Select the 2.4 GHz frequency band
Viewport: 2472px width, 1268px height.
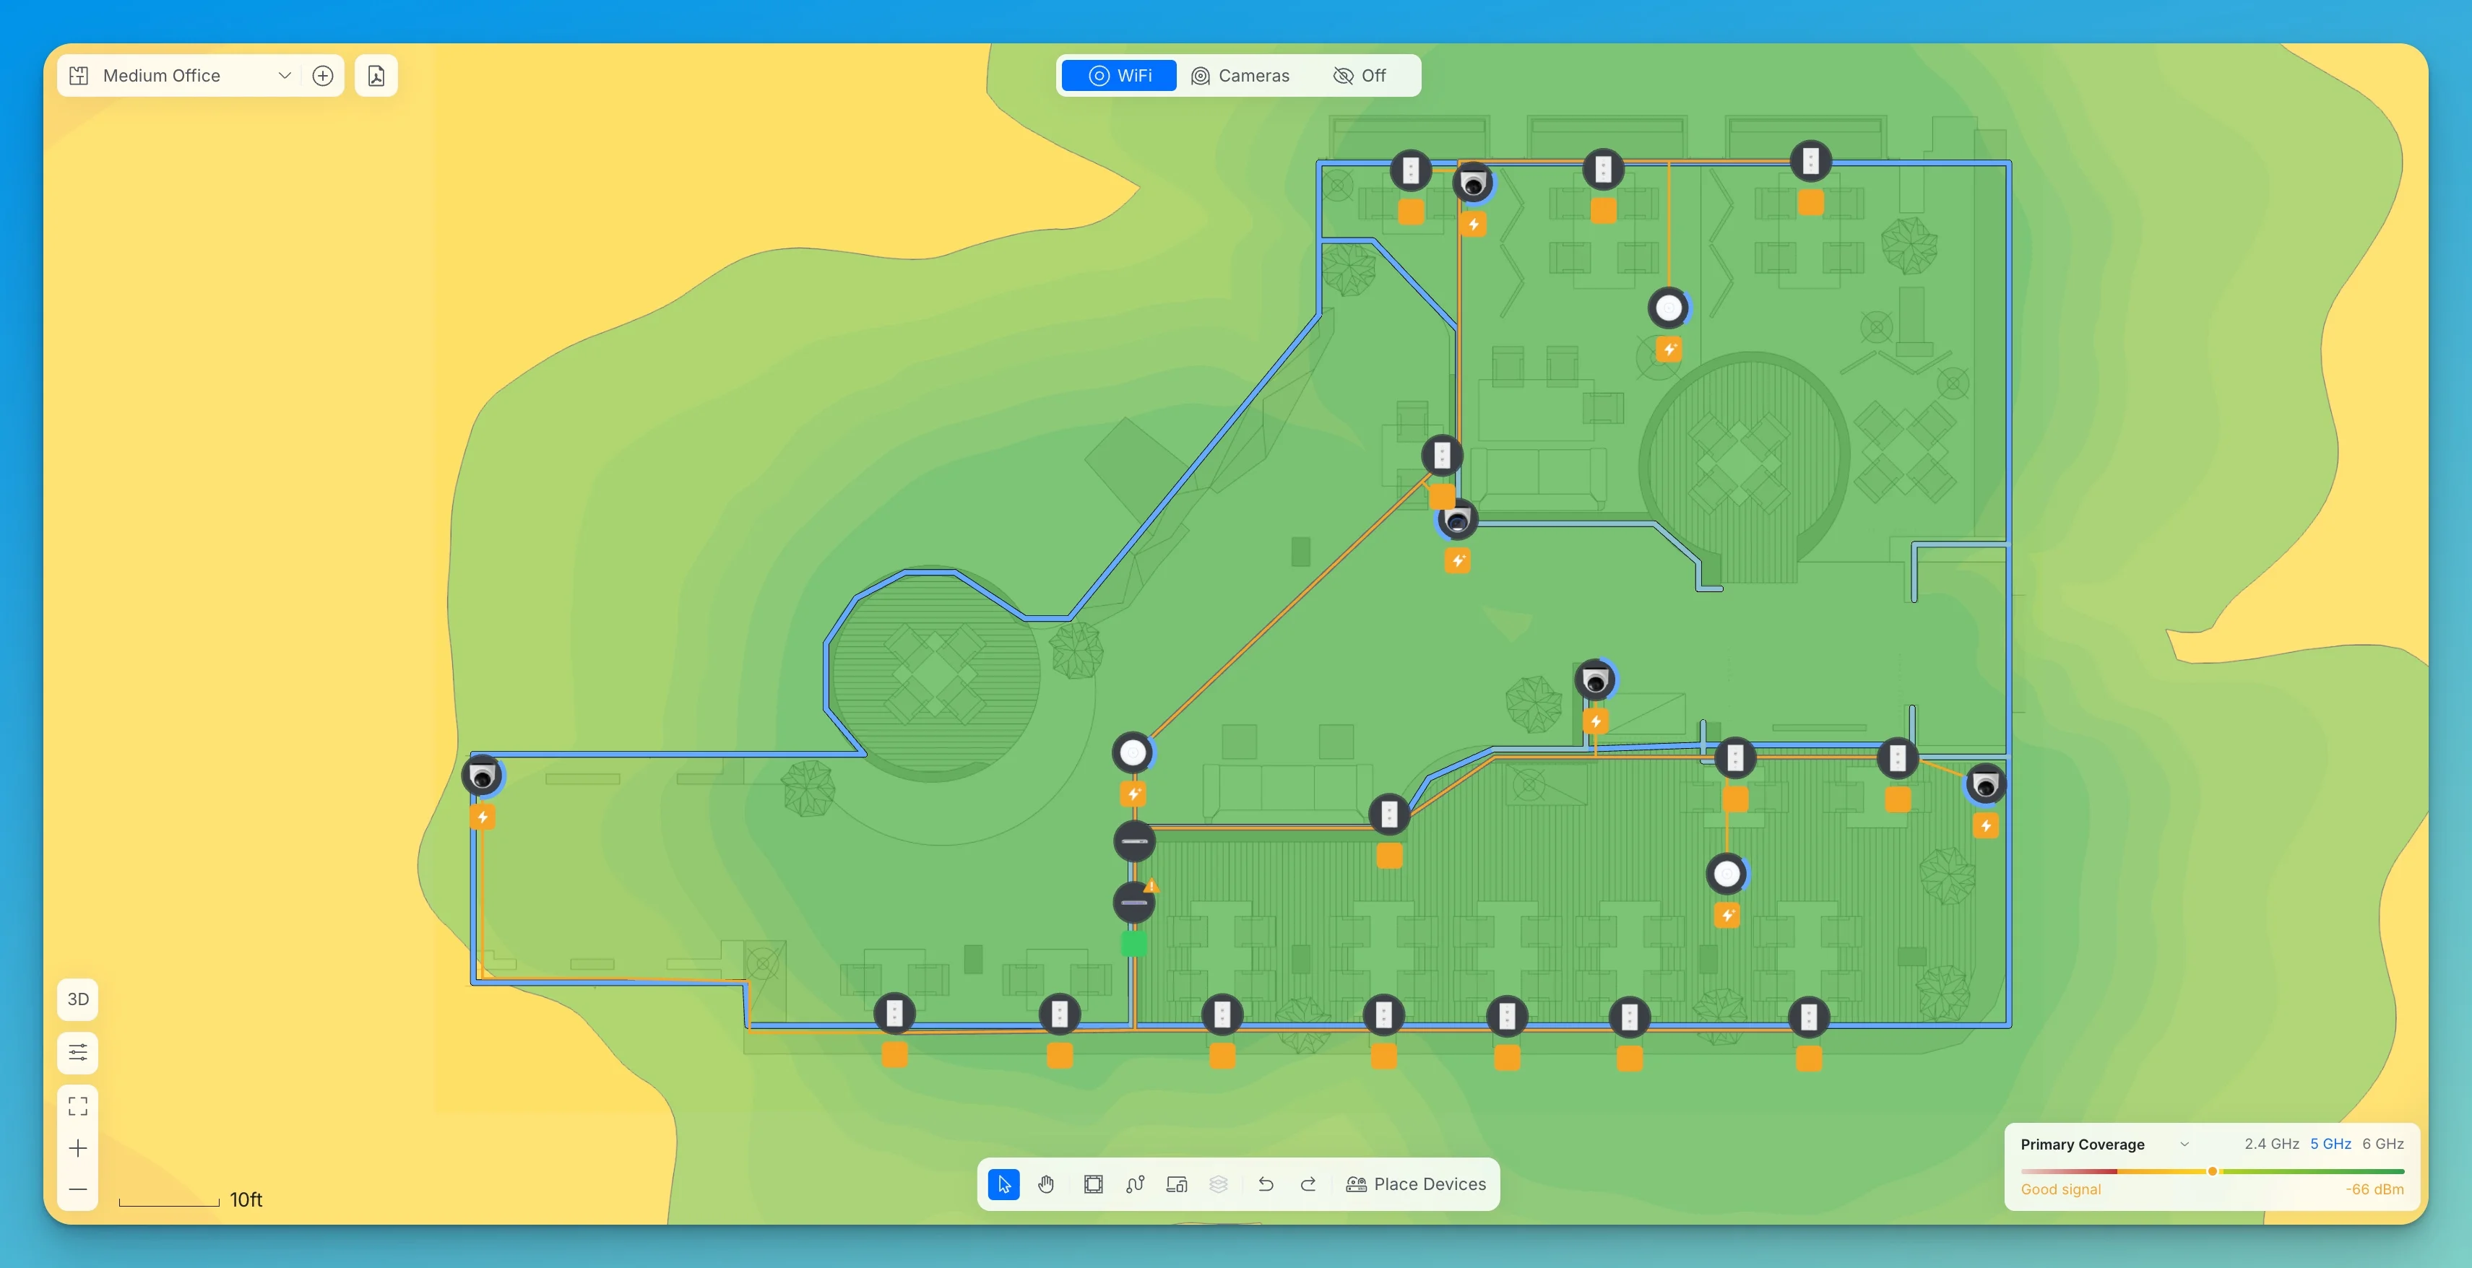pyautogui.click(x=2270, y=1143)
